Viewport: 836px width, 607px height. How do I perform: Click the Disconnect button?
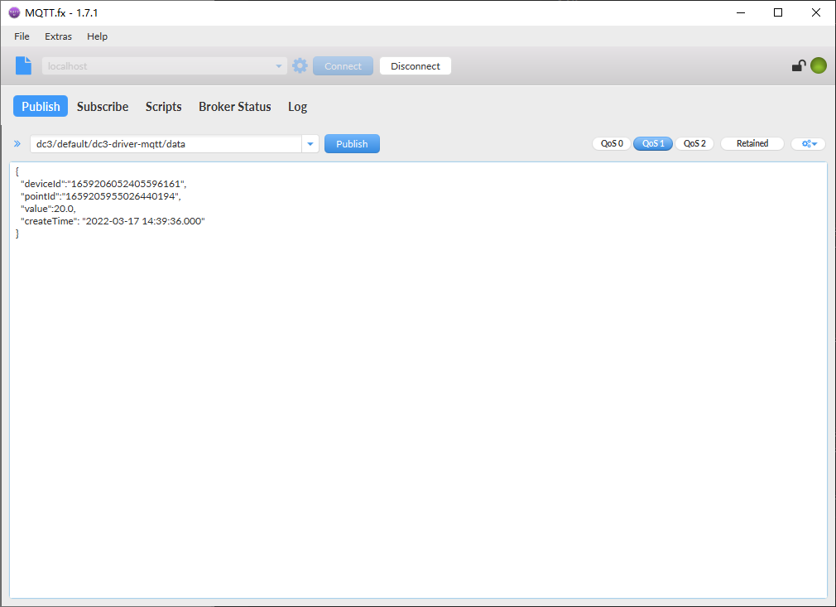[x=415, y=66]
